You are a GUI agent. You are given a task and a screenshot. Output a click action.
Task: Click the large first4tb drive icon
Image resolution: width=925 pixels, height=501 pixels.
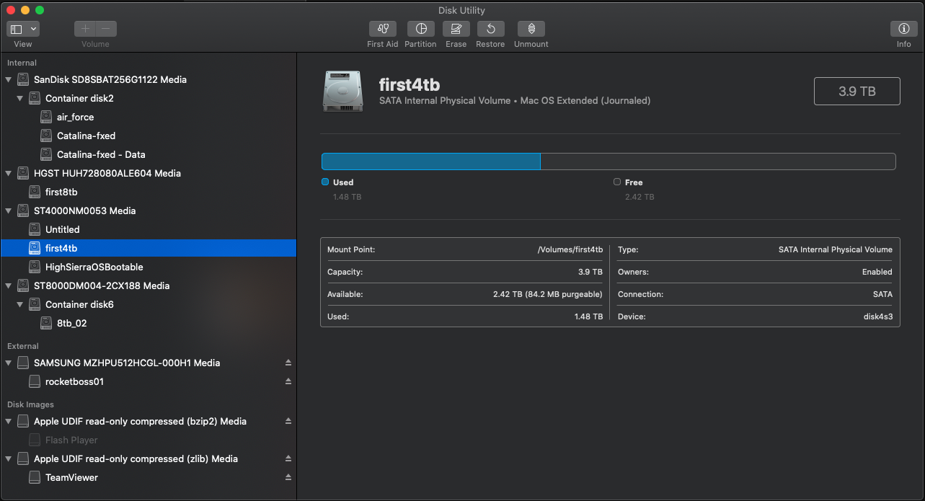342,91
